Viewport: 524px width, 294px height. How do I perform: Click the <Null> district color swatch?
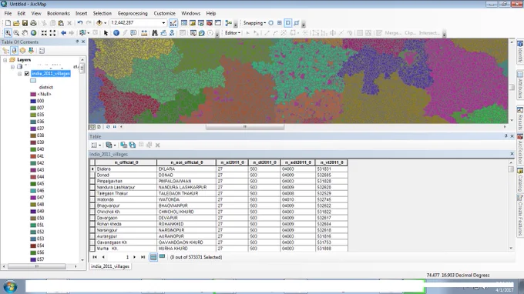point(33,94)
